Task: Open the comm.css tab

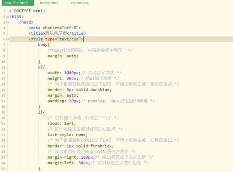Action: (x=80, y=3)
